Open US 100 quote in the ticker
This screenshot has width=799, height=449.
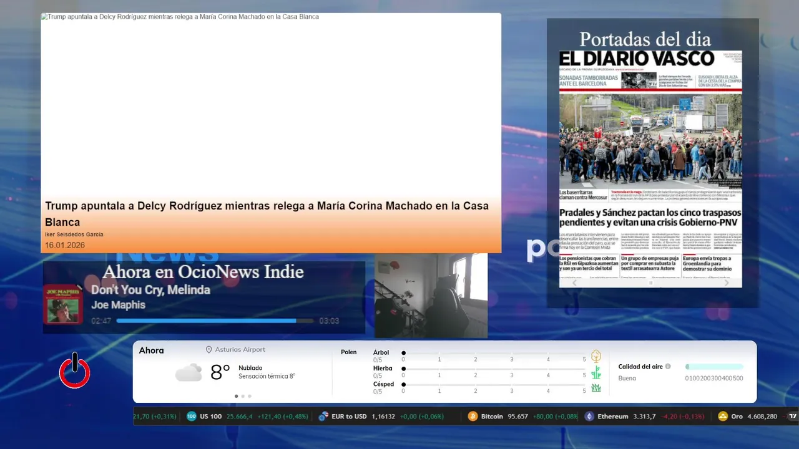[248, 417]
